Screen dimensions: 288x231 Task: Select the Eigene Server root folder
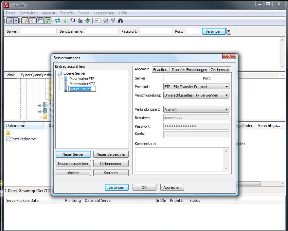click(x=74, y=73)
